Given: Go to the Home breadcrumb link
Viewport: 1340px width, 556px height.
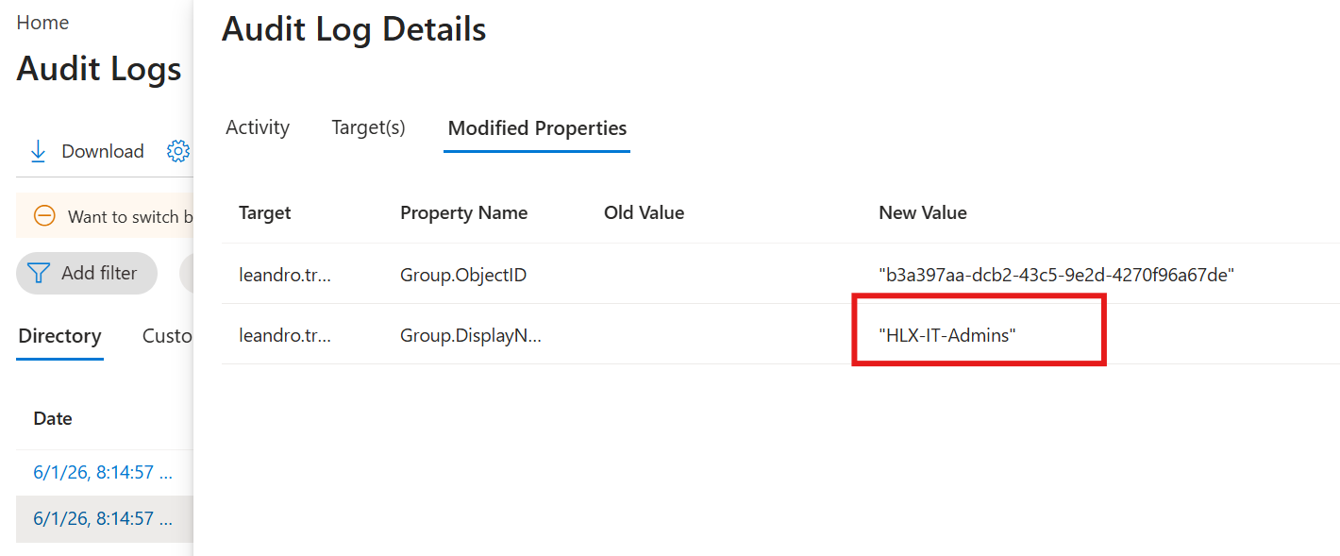Looking at the screenshot, I should (x=42, y=23).
